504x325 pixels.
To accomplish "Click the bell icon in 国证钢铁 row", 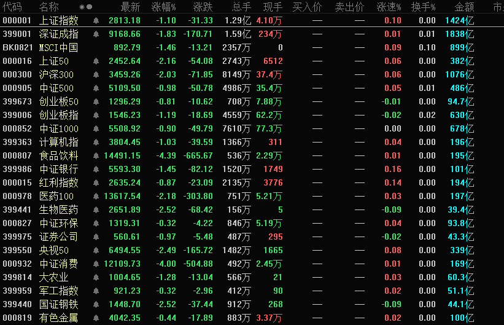I will [x=96, y=304].
